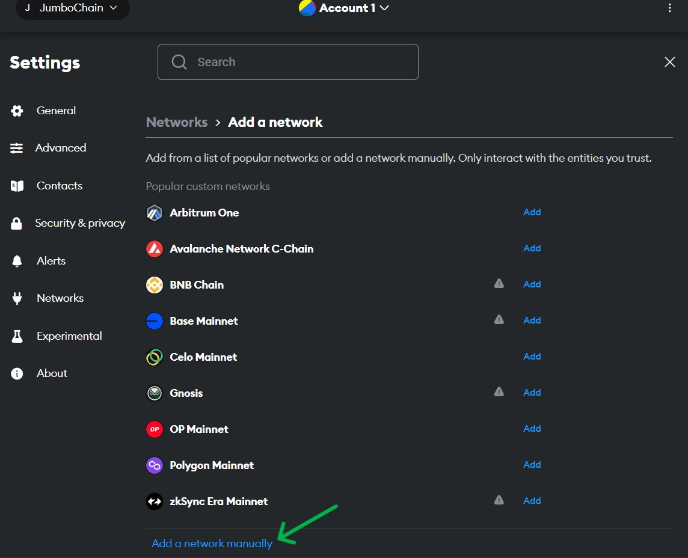Add Avalanche Network C-Chain
Screen dimensions: 688x558
click(532, 248)
